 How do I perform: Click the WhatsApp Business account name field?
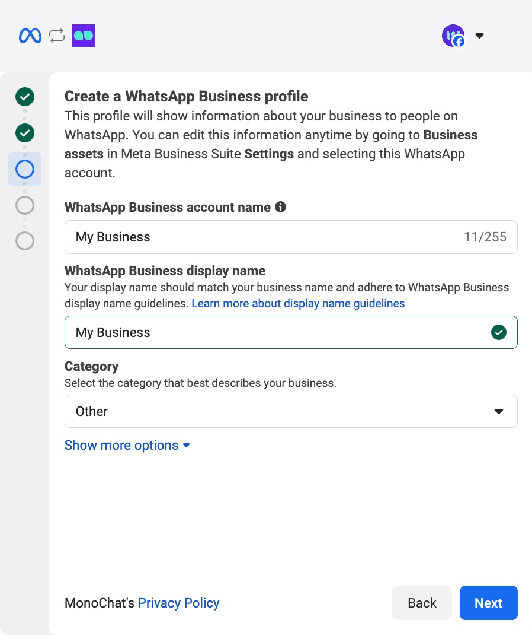click(x=237, y=237)
